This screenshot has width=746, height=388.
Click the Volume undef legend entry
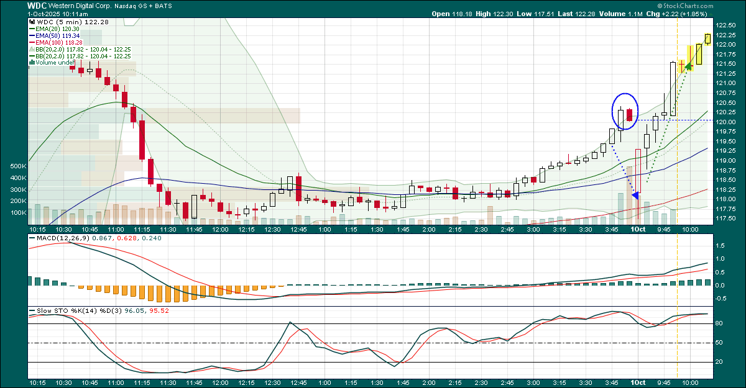55,63
